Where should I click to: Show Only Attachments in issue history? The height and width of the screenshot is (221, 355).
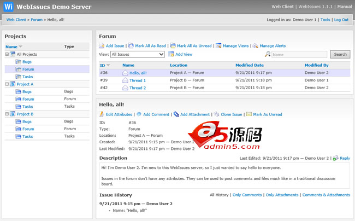click(282, 195)
